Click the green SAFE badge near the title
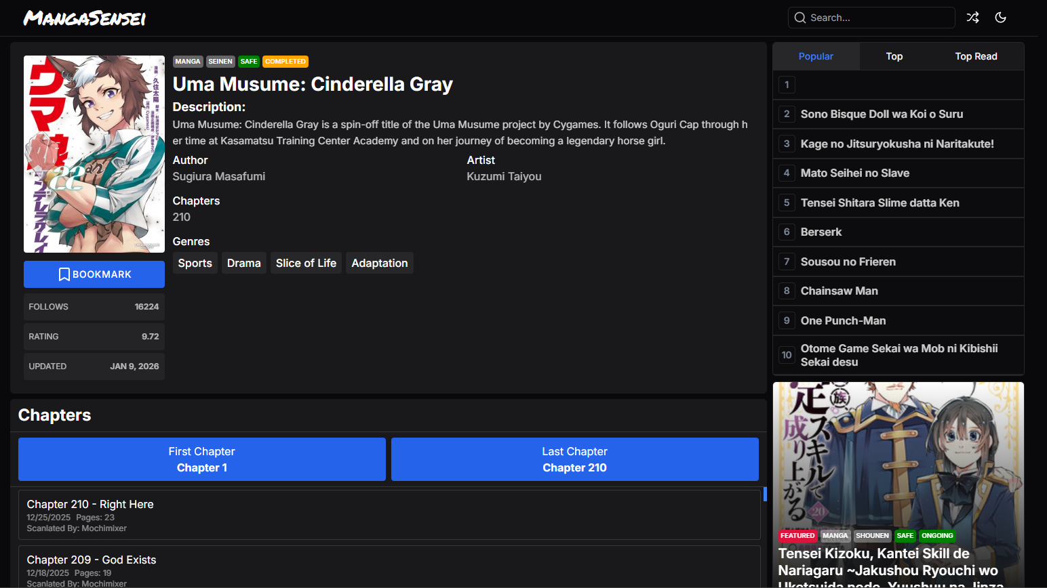Image resolution: width=1047 pixels, height=588 pixels. pyautogui.click(x=249, y=61)
